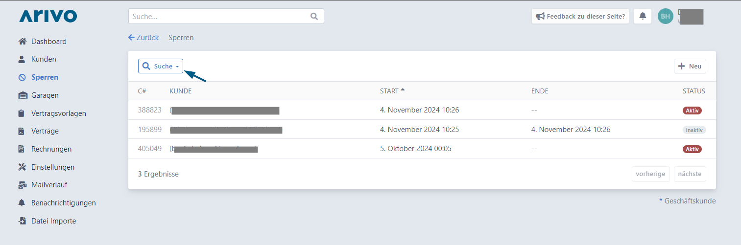Open Rechnungen in the sidebar
This screenshot has height=245, width=741.
click(x=51, y=149)
